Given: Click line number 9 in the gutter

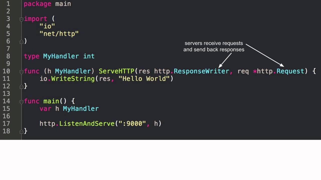Looking at the screenshot, I should point(8,64).
